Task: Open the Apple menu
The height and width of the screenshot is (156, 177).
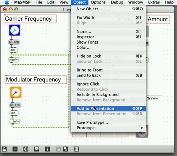Action: tap(7, 2)
